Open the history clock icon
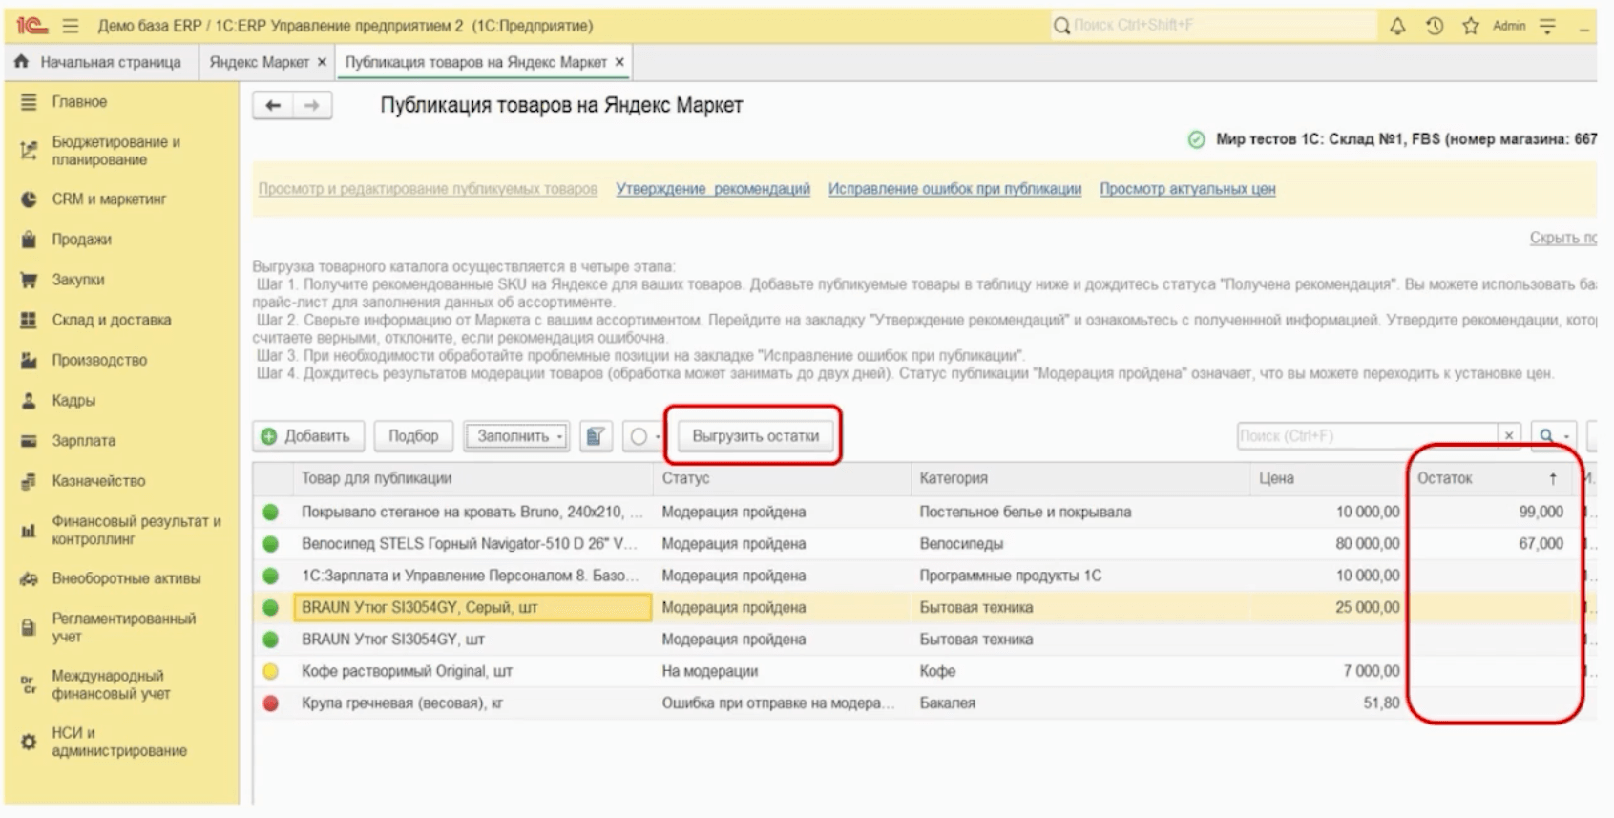The width and height of the screenshot is (1614, 818). click(1434, 26)
